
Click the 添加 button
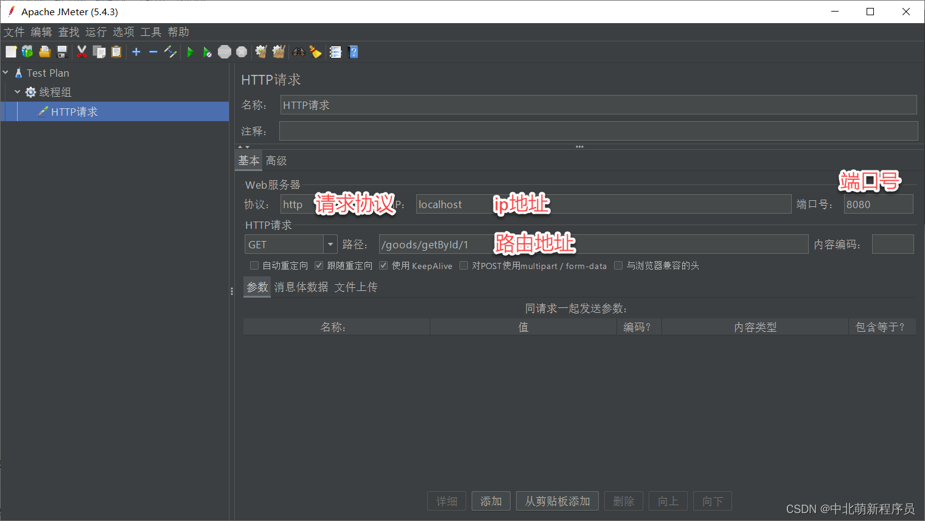click(x=491, y=502)
